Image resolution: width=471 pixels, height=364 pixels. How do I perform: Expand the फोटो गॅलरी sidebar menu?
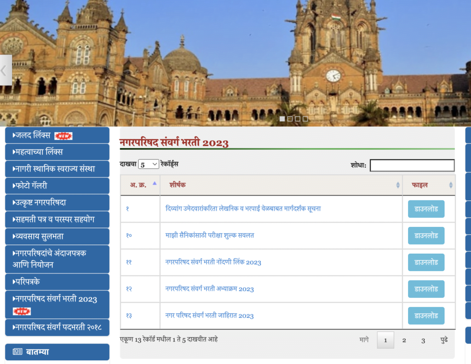(57, 186)
